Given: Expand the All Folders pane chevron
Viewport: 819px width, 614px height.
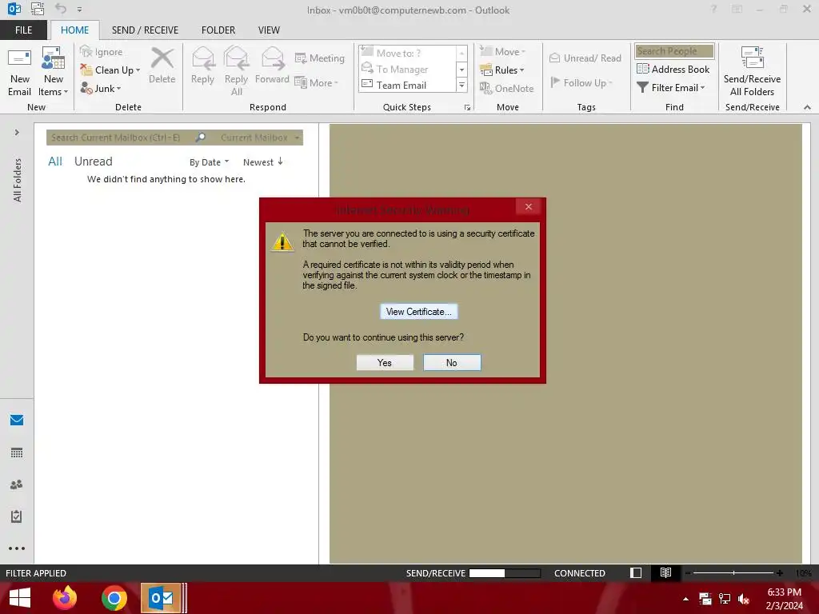Looking at the screenshot, I should 17,133.
